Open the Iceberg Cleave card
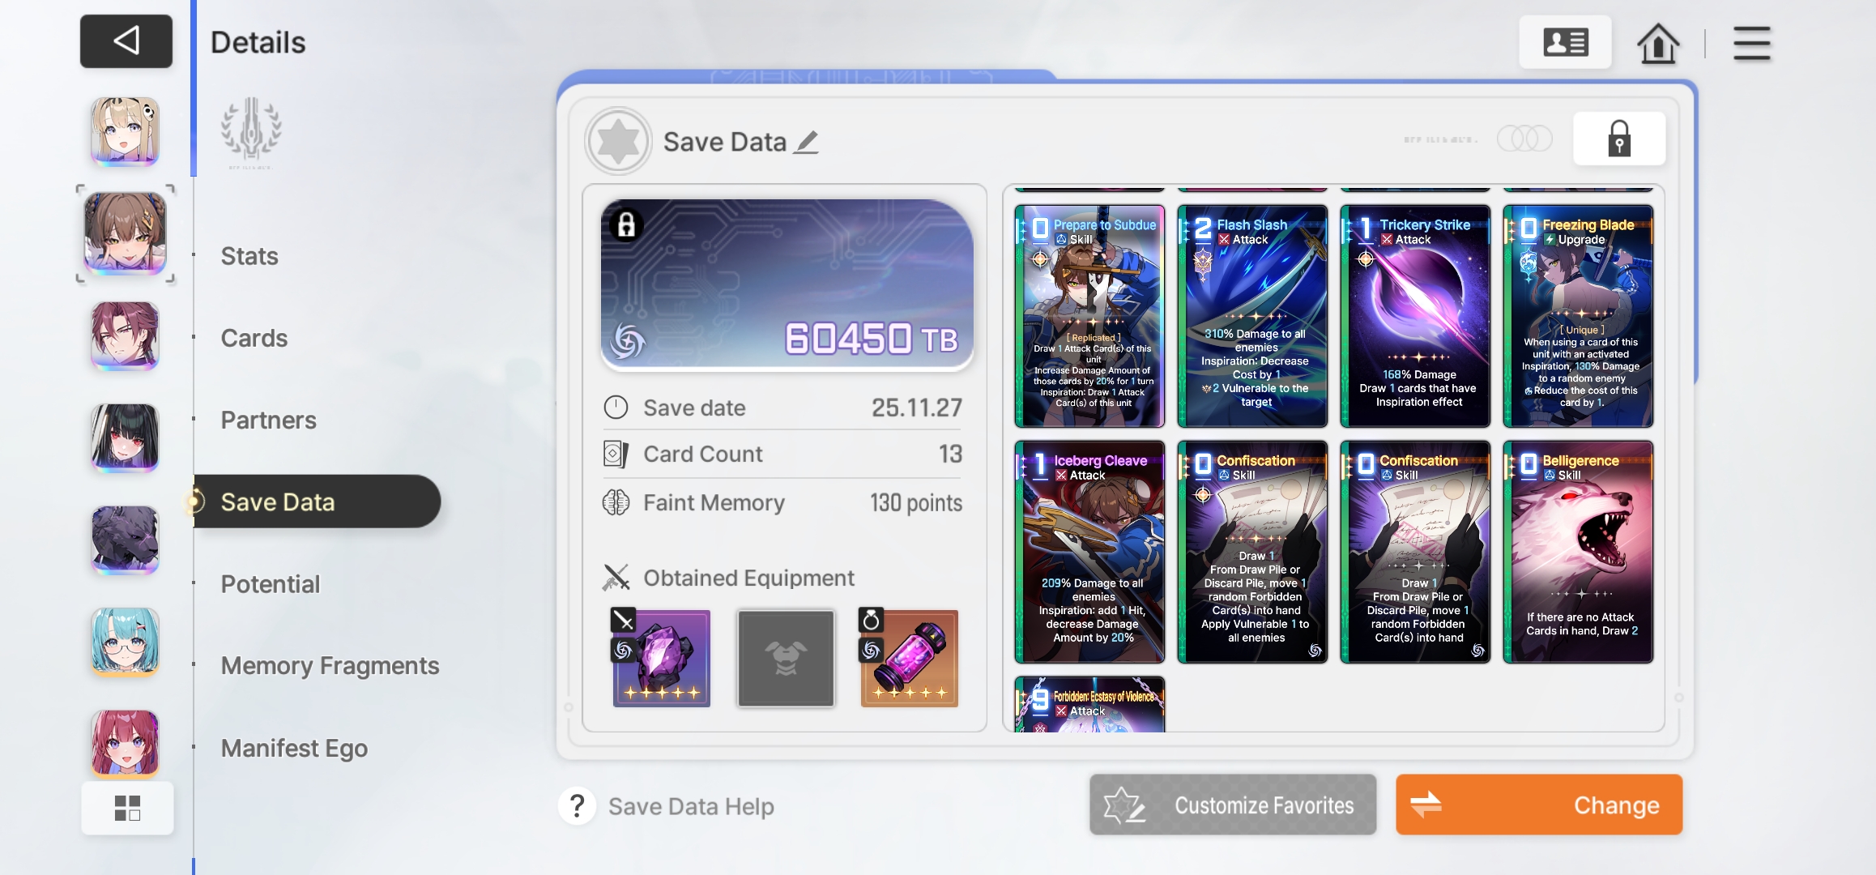The image size is (1876, 875). coord(1089,552)
